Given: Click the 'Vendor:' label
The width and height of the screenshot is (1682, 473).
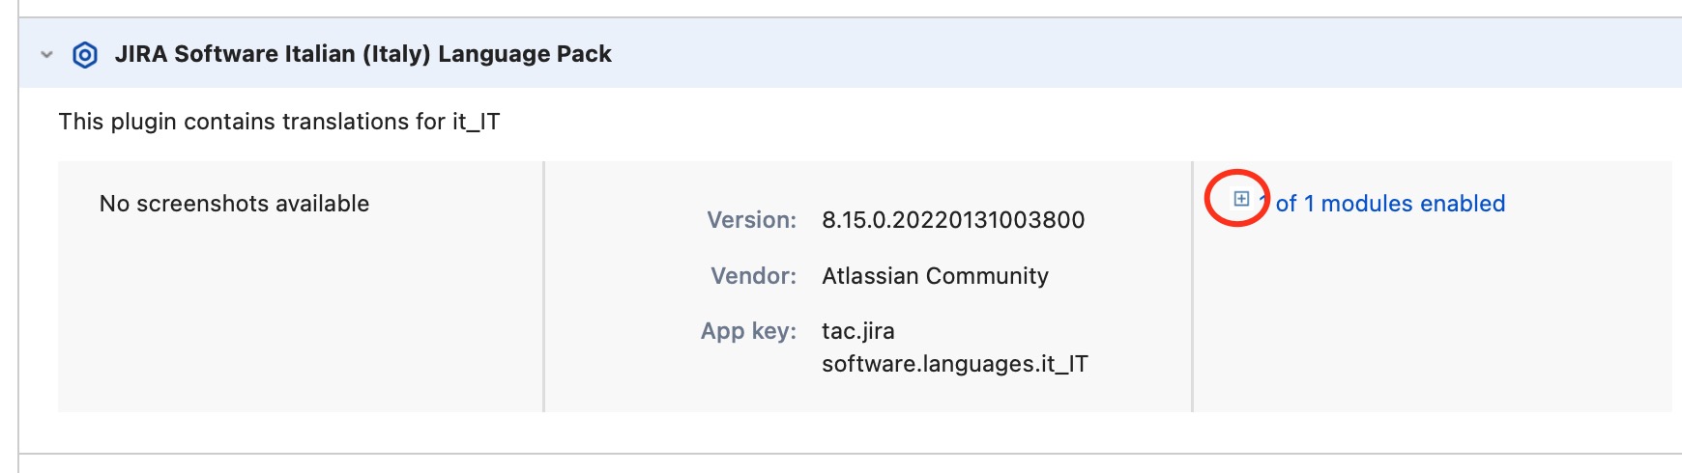Looking at the screenshot, I should (x=754, y=276).
